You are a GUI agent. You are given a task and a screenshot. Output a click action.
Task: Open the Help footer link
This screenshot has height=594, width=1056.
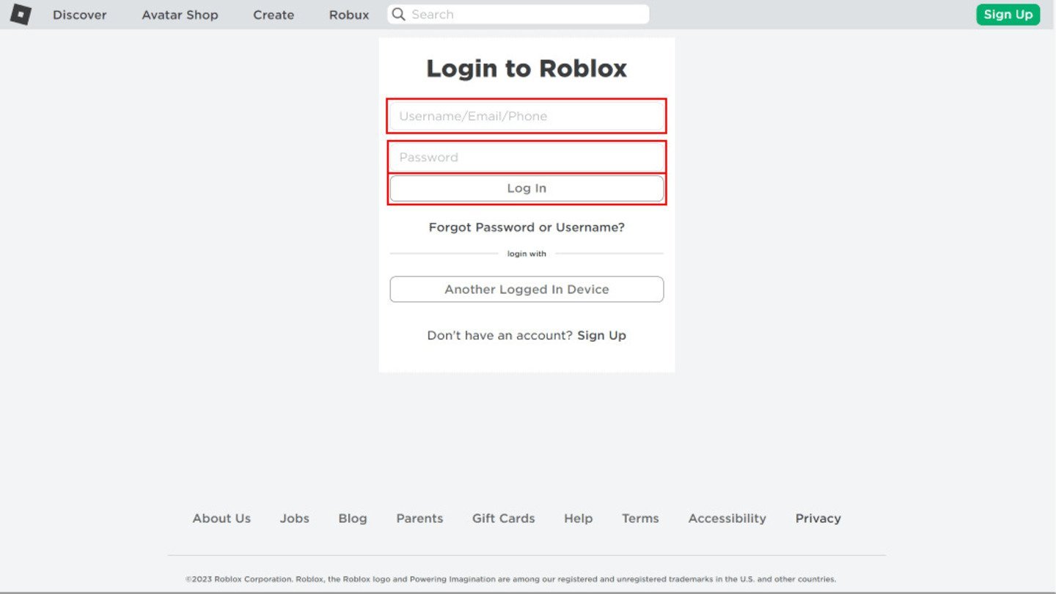579,518
